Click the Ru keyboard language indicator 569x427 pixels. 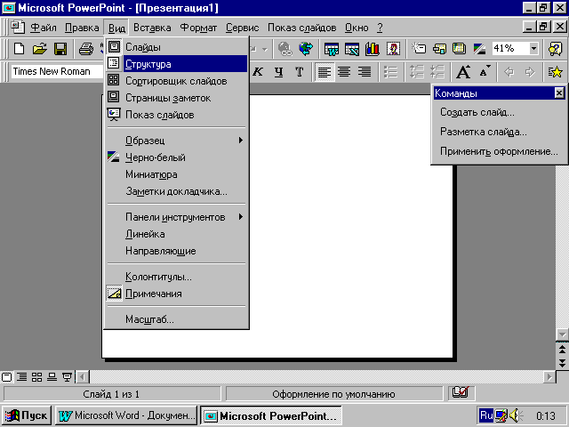486,415
